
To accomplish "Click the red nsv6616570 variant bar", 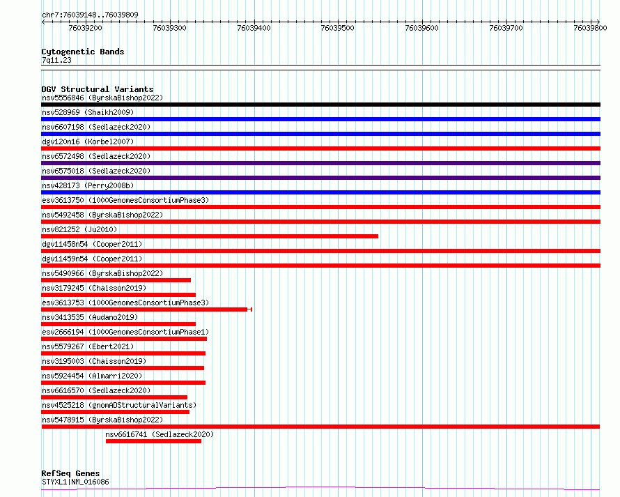I will [x=114, y=397].
